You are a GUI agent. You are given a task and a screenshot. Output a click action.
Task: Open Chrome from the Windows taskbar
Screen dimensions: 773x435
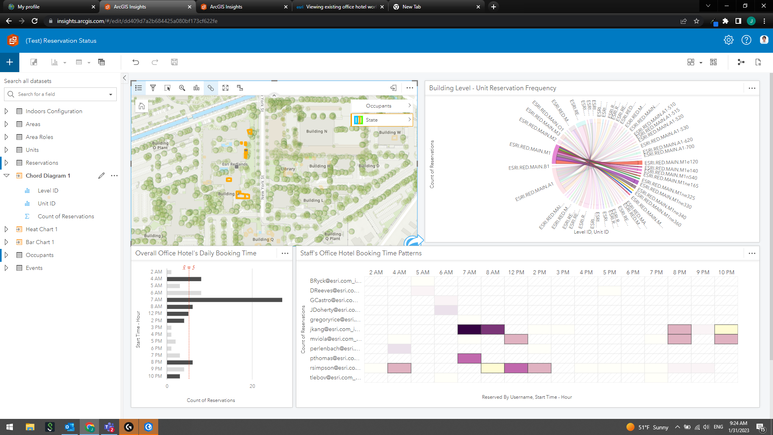tap(89, 427)
